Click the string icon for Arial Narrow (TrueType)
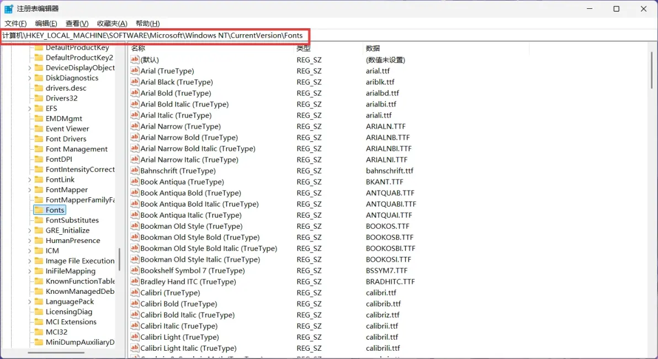The image size is (658, 359). [135, 126]
